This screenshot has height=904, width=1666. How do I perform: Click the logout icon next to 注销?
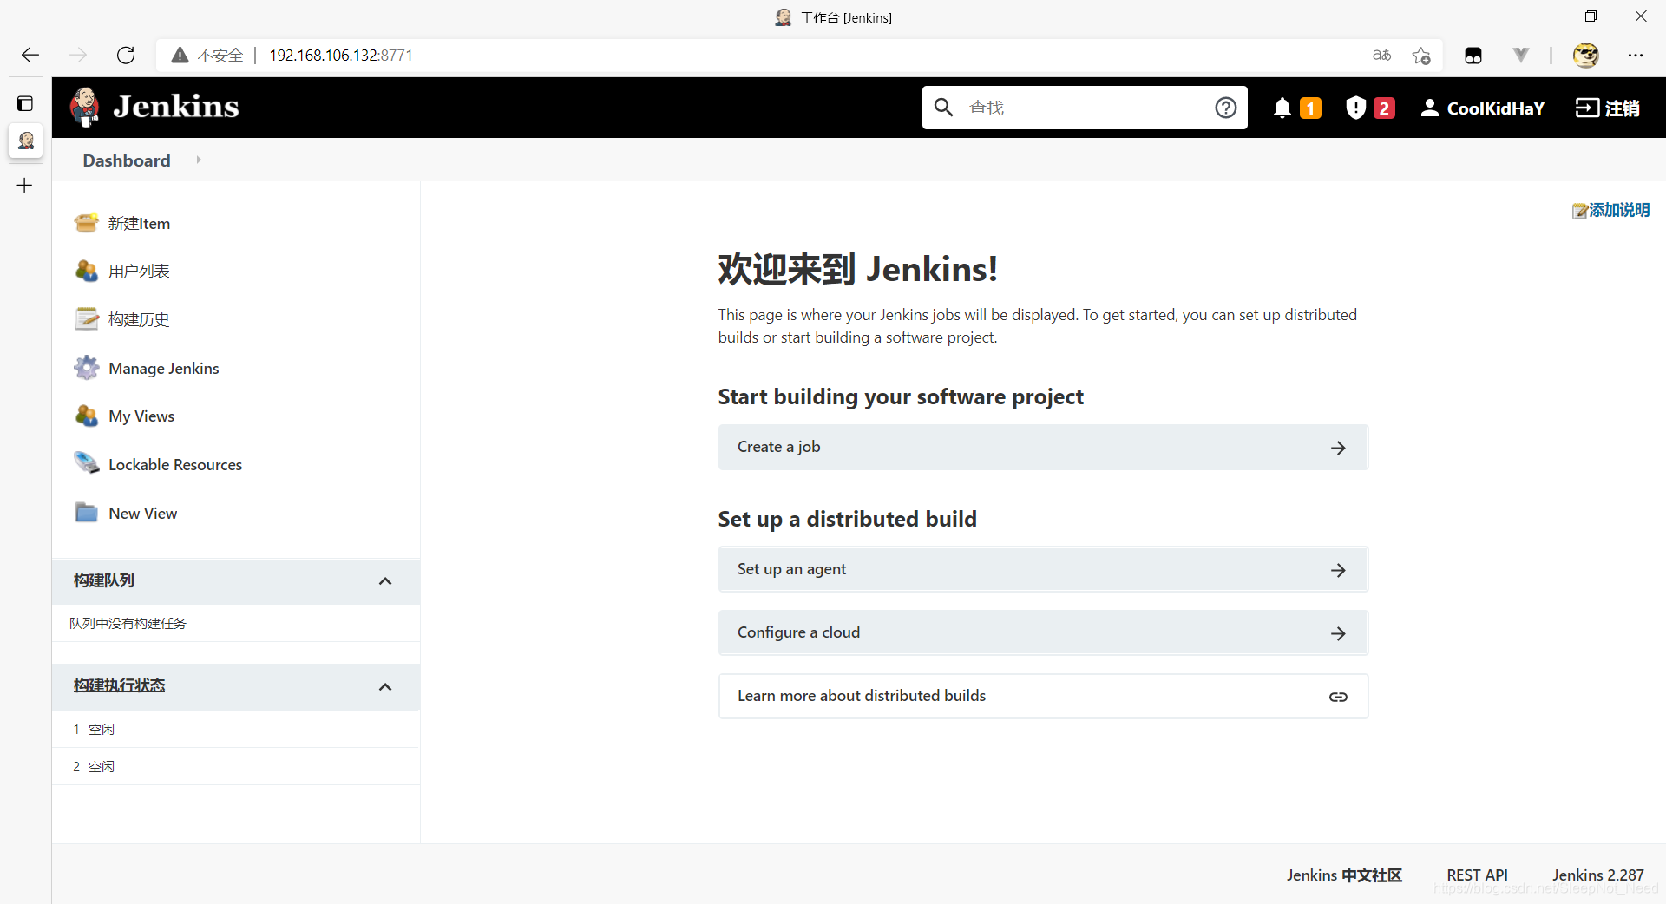point(1587,108)
